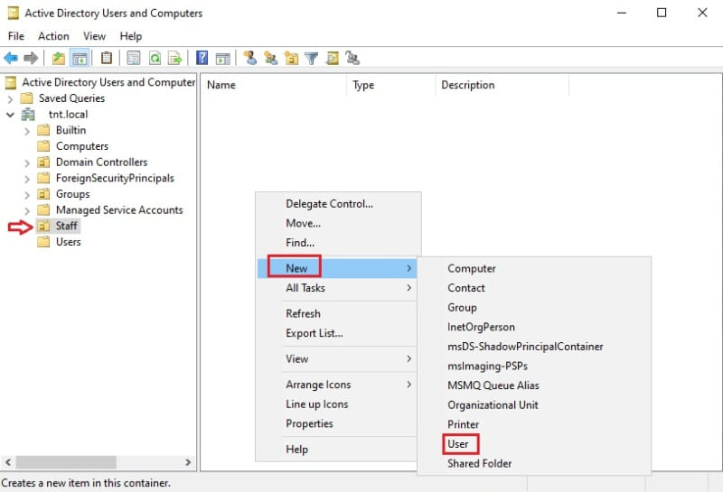Select InetOrgPerson in New submenu
Screen dimensions: 723x492
(534, 327)
